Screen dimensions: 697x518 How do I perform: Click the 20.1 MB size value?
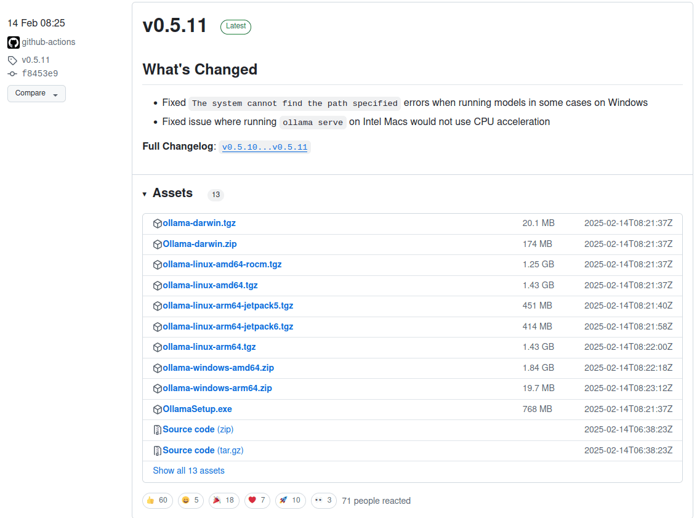pos(538,223)
